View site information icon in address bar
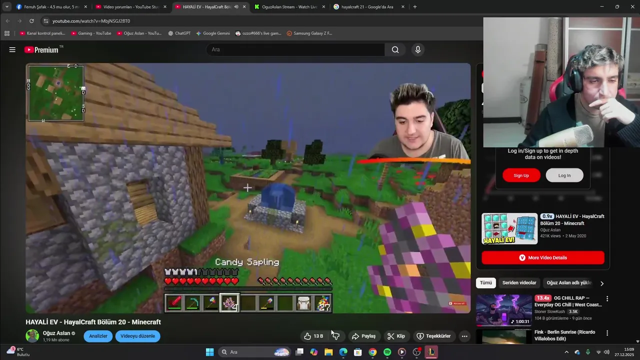The height and width of the screenshot is (360, 640). [x=46, y=21]
